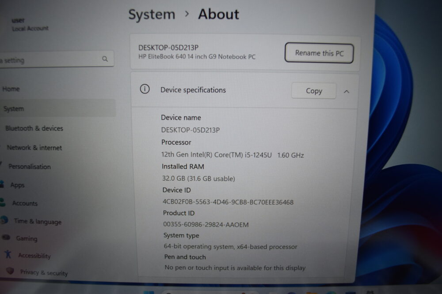Click the System type label
Screen dimensions: 442x294
click(181, 235)
